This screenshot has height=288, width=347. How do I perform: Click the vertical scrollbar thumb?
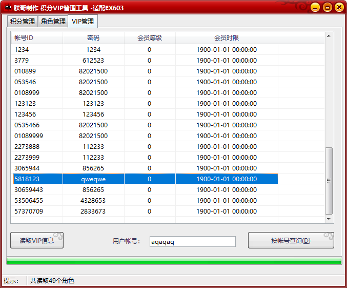click(329, 181)
